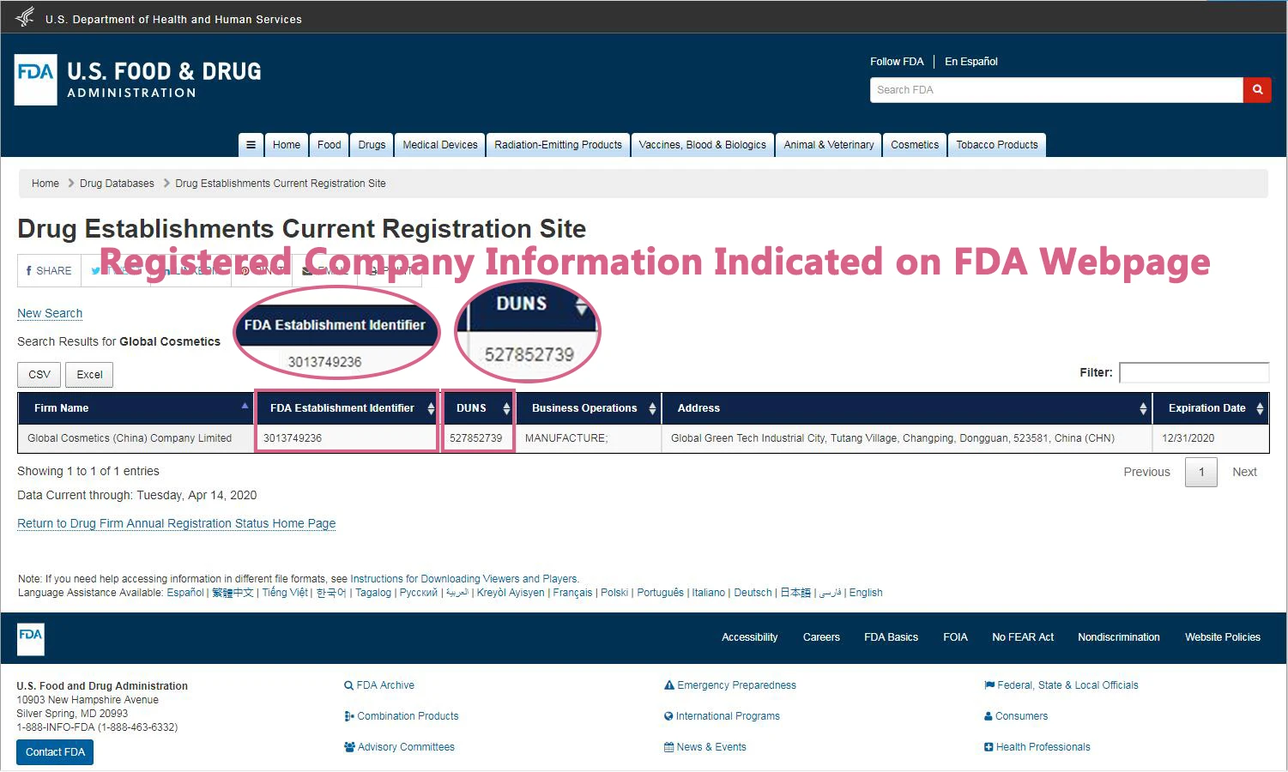Open the Medical Devices tab
Image resolution: width=1288 pixels, height=772 pixels.
click(x=440, y=145)
